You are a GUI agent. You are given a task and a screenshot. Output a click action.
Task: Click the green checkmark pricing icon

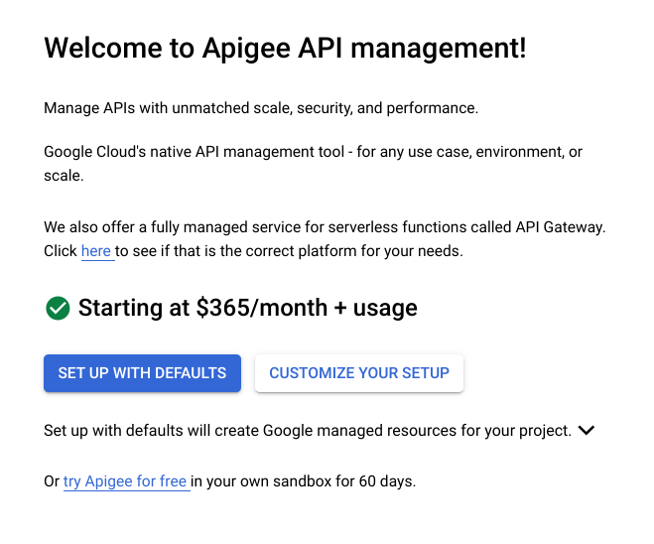coord(58,309)
